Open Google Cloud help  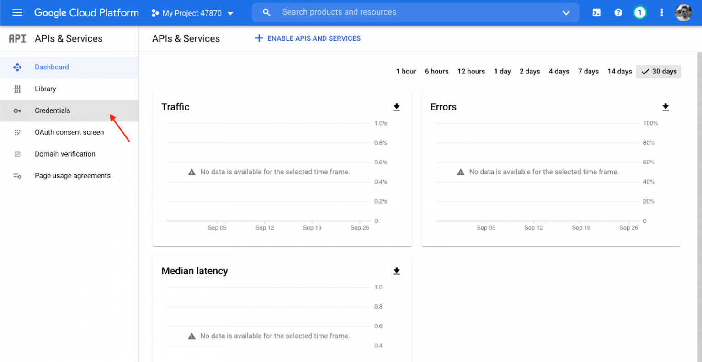tap(618, 12)
